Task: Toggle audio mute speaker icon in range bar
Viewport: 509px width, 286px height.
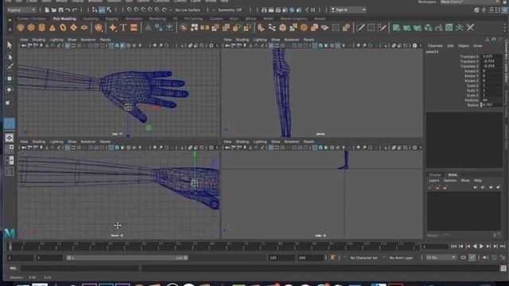Action: point(485,257)
